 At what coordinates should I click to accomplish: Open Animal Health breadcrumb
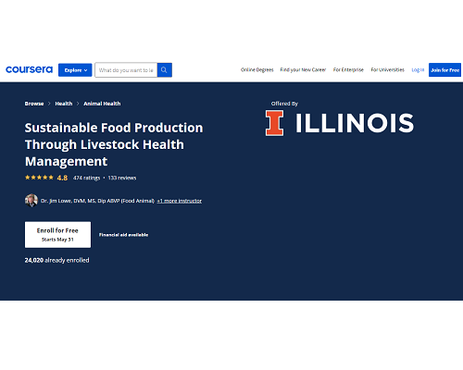click(x=102, y=104)
